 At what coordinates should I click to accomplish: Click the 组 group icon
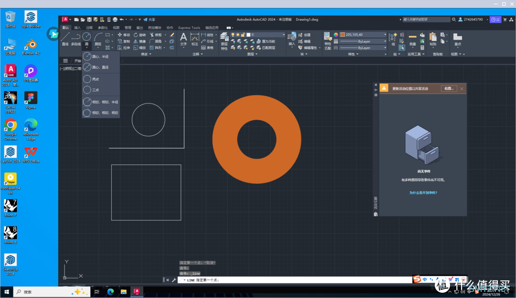point(393,39)
